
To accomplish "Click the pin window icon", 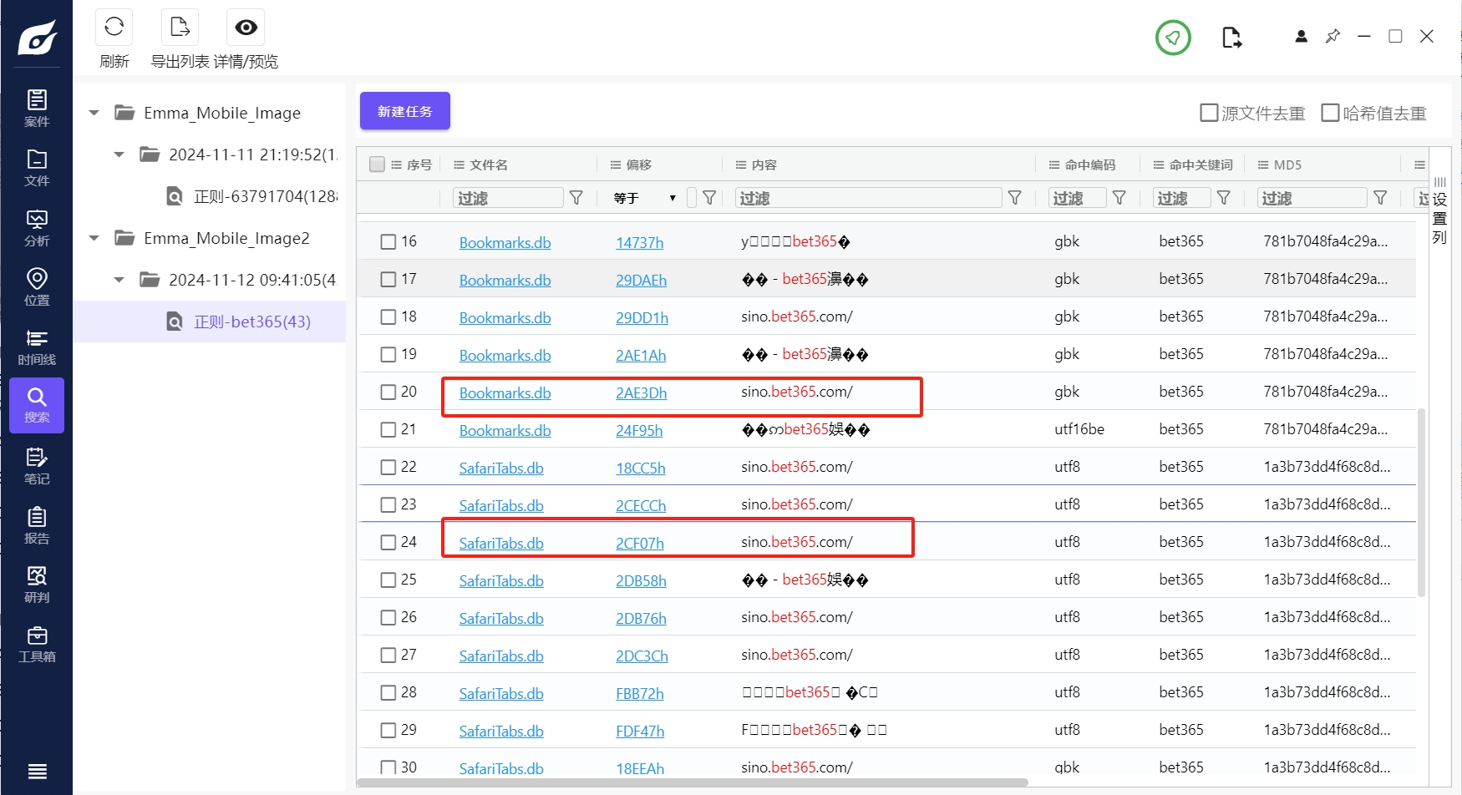I will 1333,37.
